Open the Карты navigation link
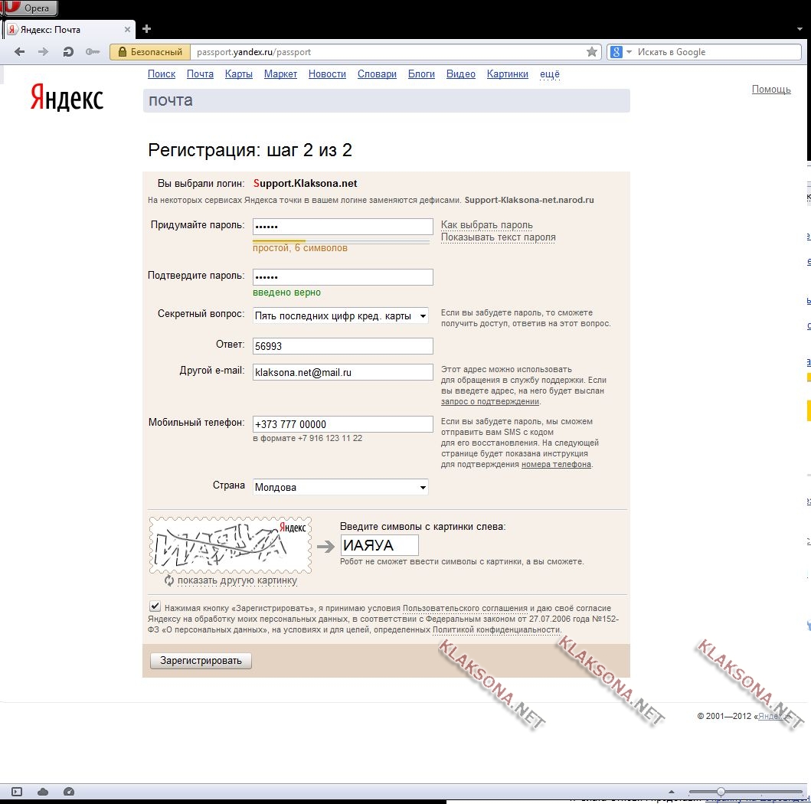This screenshot has height=804, width=811. click(x=238, y=74)
